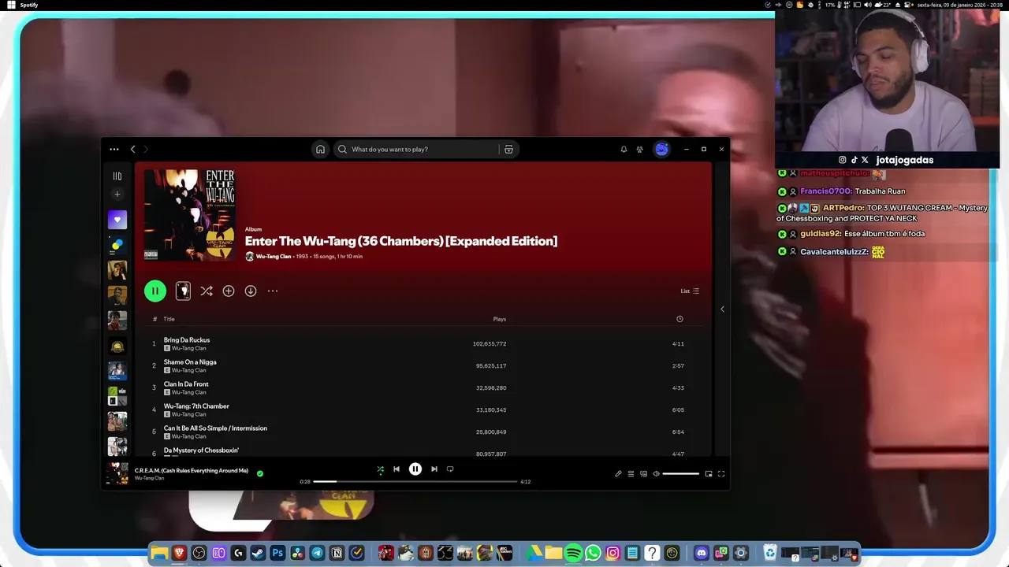Play the track Bring Da Ruckus
The height and width of the screenshot is (567, 1009).
pos(187,340)
